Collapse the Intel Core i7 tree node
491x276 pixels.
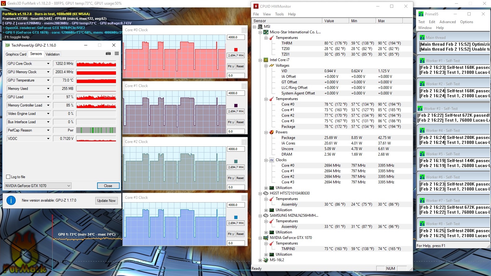260,60
